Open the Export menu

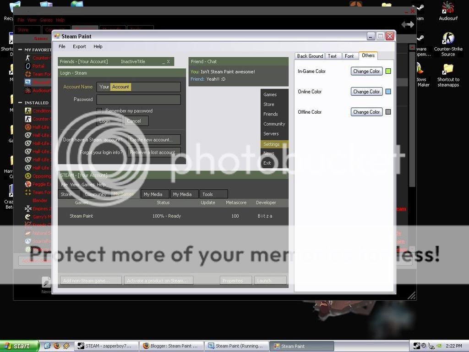79,47
